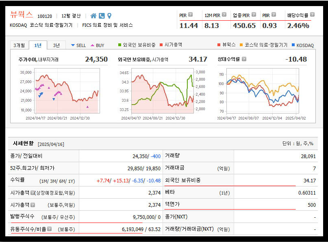
Task: Click the 주가추이, 내부자거래 price chart
Action: (67, 91)
